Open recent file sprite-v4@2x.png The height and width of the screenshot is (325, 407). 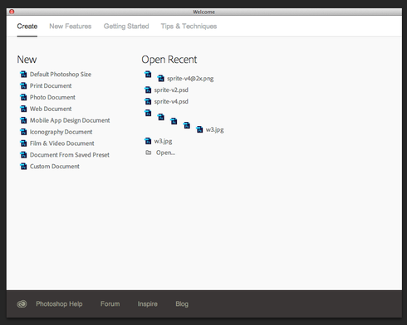[x=190, y=79]
